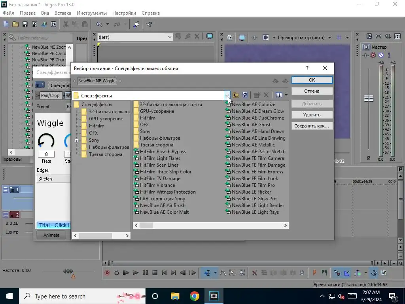Open the Предпросмотр (авто) quality dropdown
Image resolution: width=405 pixels, height=304 pixels.
click(x=329, y=38)
